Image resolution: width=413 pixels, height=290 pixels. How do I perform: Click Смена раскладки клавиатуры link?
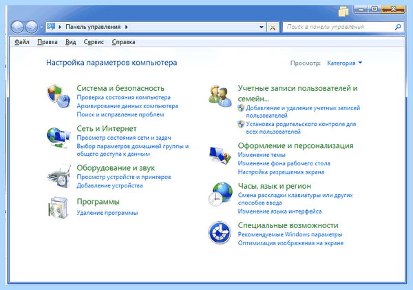[295, 199]
